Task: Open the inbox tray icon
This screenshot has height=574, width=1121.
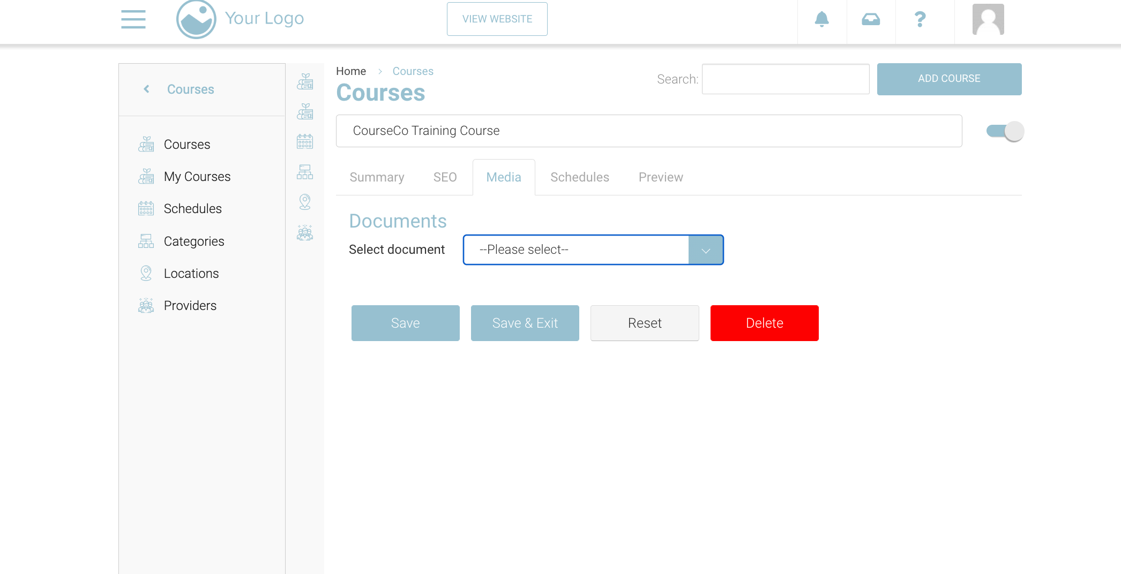Action: click(x=871, y=20)
